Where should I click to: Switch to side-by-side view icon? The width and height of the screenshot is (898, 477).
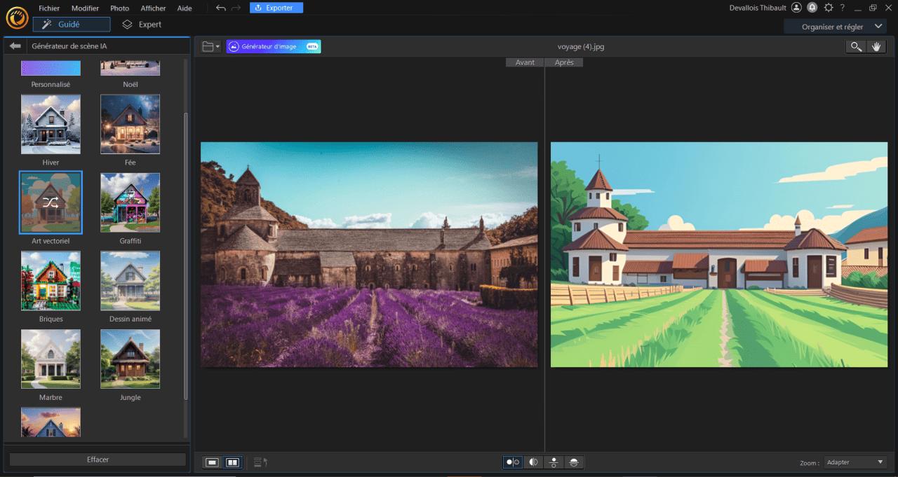[232, 462]
